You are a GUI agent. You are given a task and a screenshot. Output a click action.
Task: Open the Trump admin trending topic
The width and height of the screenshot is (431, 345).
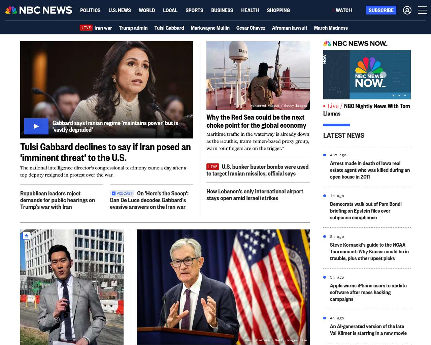pos(133,28)
